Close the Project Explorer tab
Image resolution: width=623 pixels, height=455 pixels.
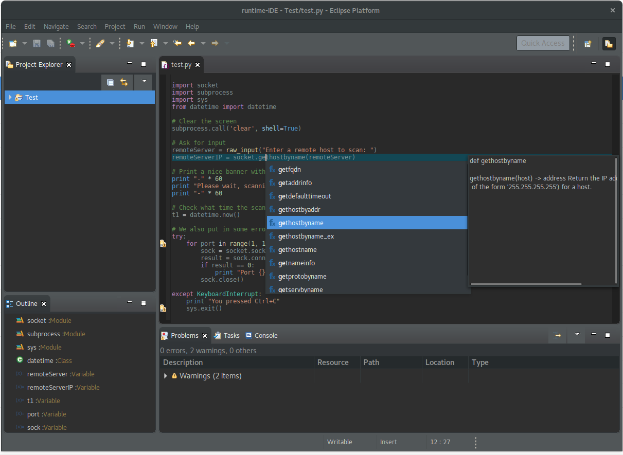(x=69, y=65)
